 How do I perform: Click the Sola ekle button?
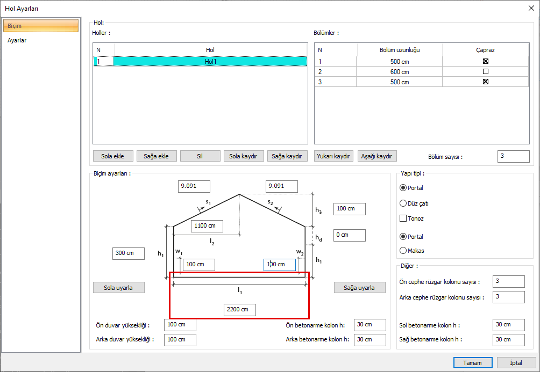point(112,156)
